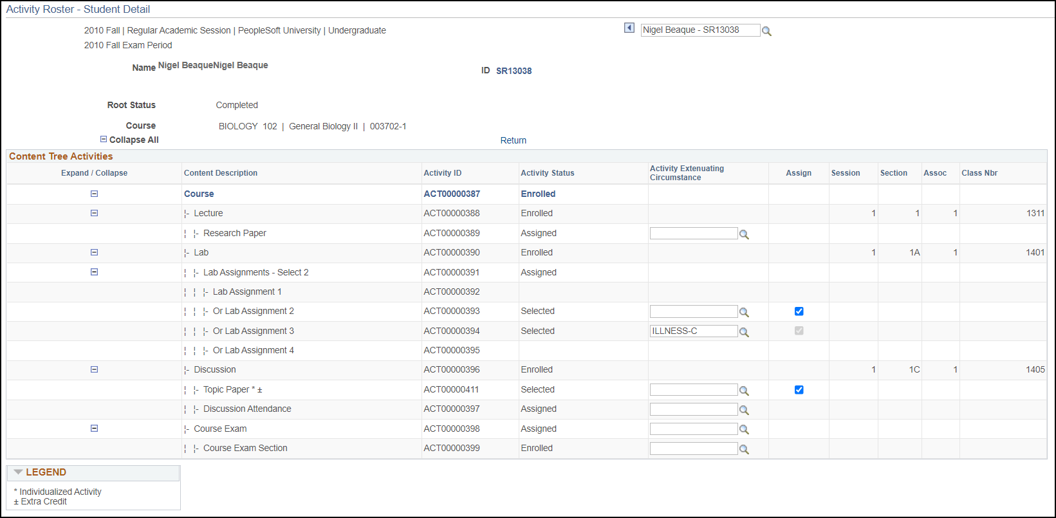The height and width of the screenshot is (518, 1056).
Task: Click ACT00000390 activity ID cell
Action: pyautogui.click(x=452, y=252)
